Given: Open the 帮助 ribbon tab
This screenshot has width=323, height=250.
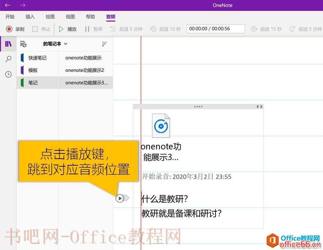Looking at the screenshot, I should point(90,17).
